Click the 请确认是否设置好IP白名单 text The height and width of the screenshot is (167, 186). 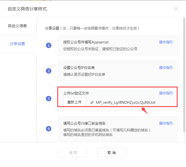(84, 74)
